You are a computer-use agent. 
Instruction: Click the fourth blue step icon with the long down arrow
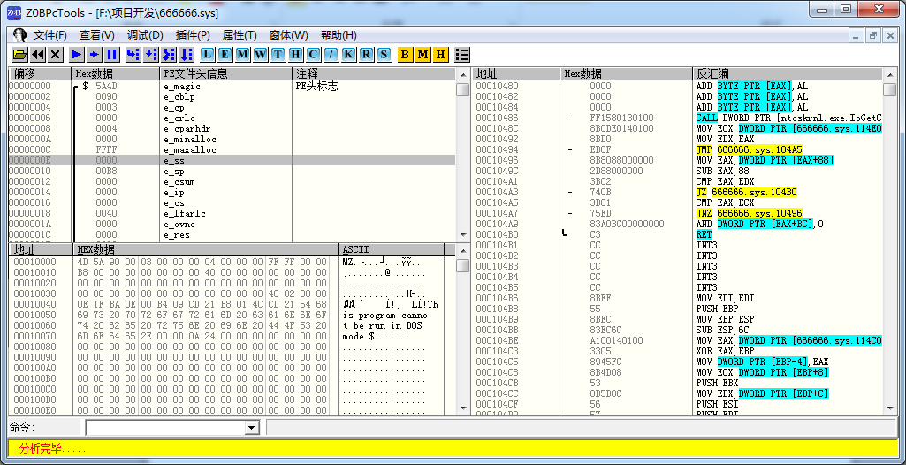pos(186,55)
